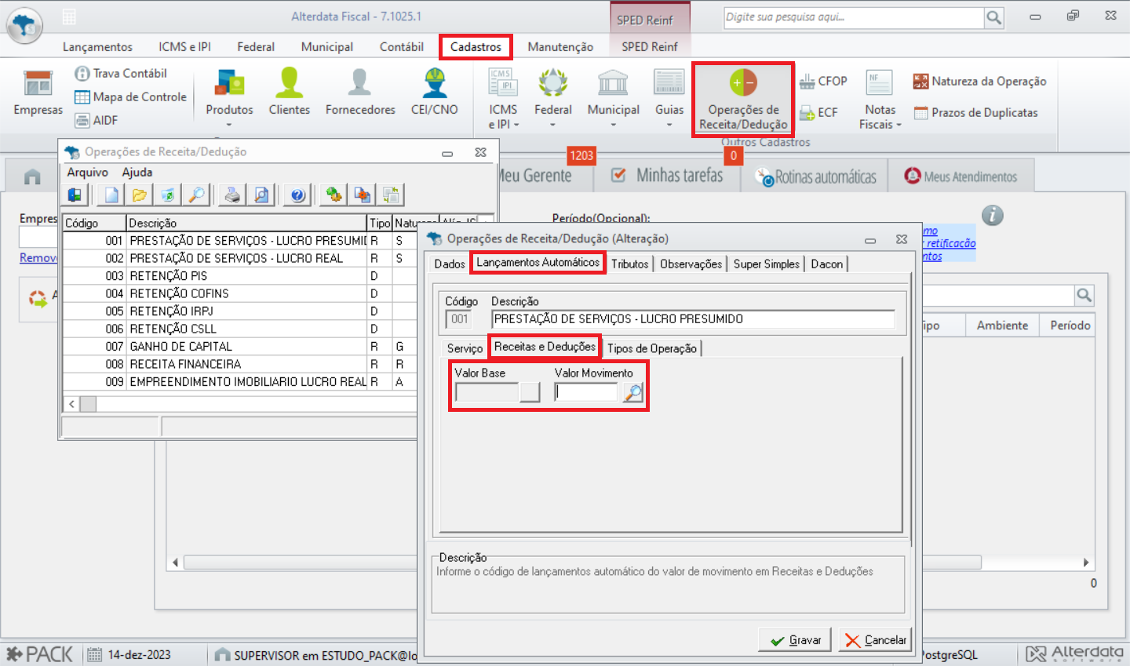Click the blue info icon

992,215
